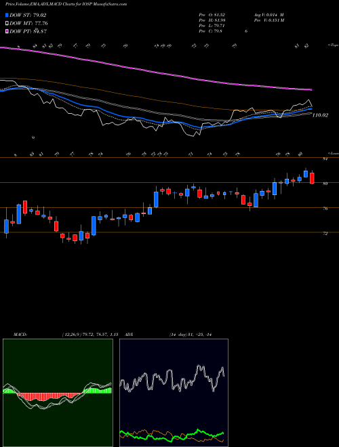The height and width of the screenshot is (447, 339).
Task: Open the ADX indicator chart panel
Action: [174, 393]
